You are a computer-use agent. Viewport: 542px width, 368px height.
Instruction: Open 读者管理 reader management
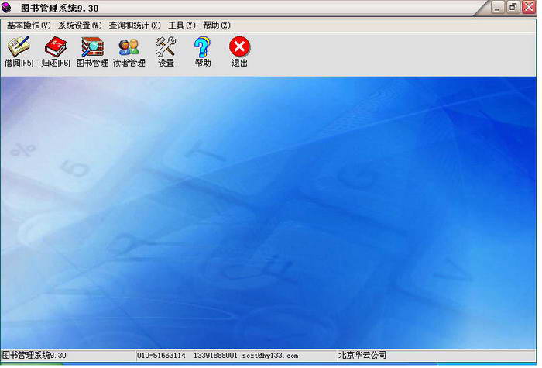click(129, 52)
